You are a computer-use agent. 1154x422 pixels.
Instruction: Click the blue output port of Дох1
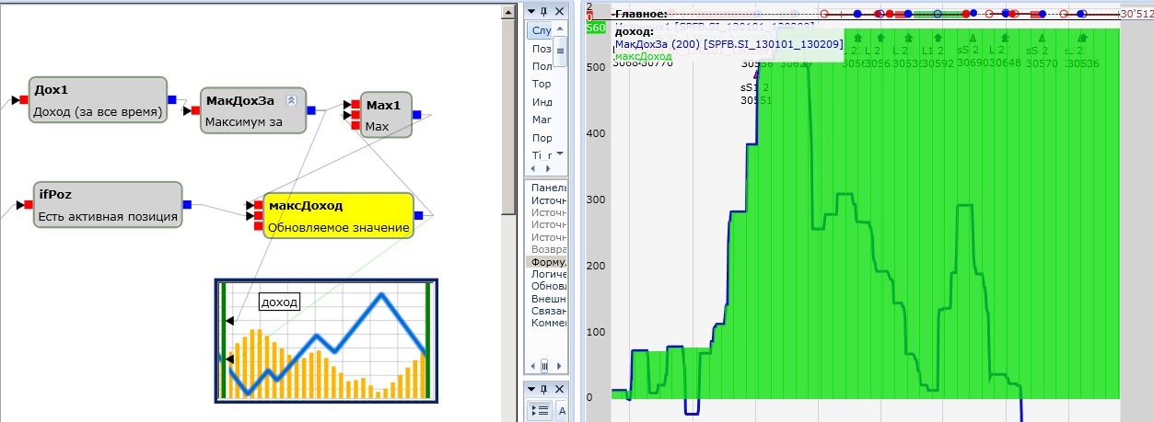click(x=172, y=99)
